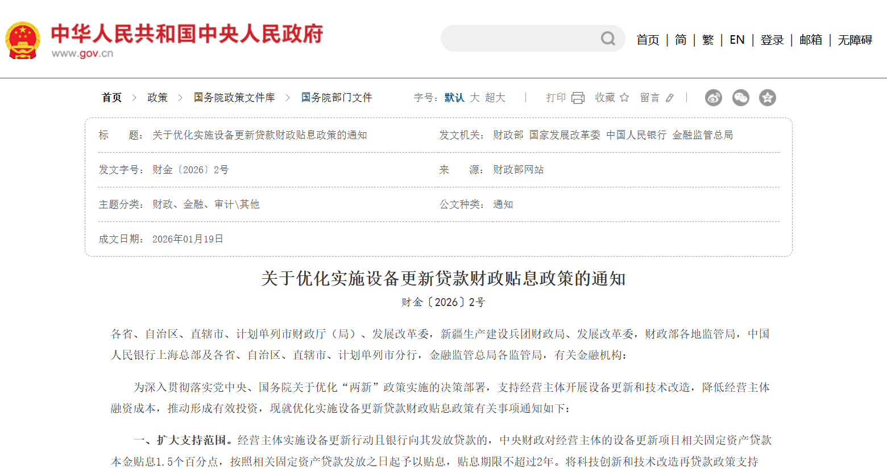Open the 邮箱 mail link
The width and height of the screenshot is (887, 469).
click(811, 40)
